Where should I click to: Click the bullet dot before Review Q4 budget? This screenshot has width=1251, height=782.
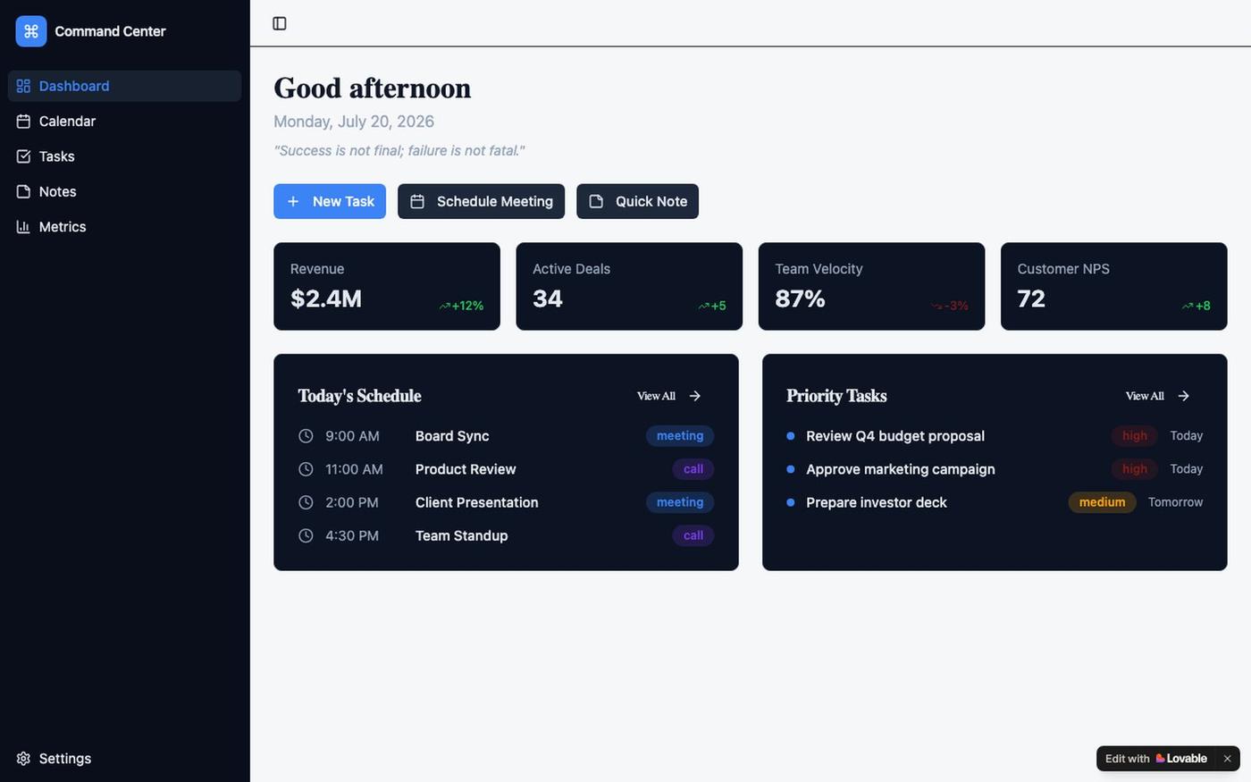tap(791, 436)
